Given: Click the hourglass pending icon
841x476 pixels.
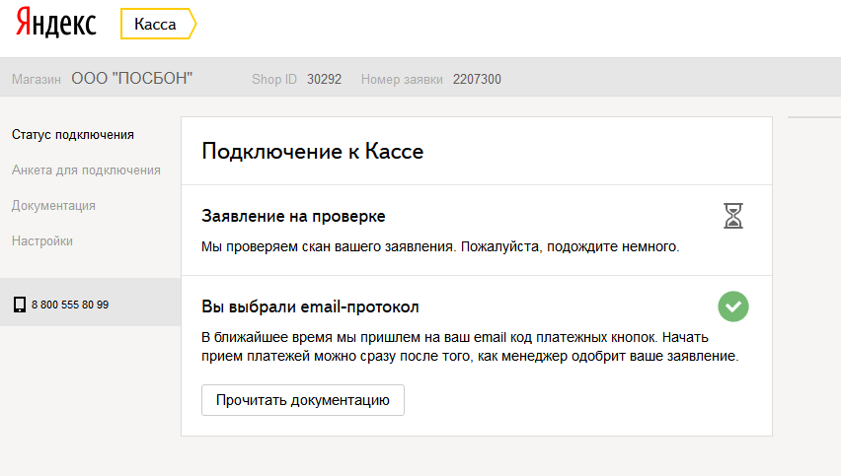Looking at the screenshot, I should coord(732,216).
